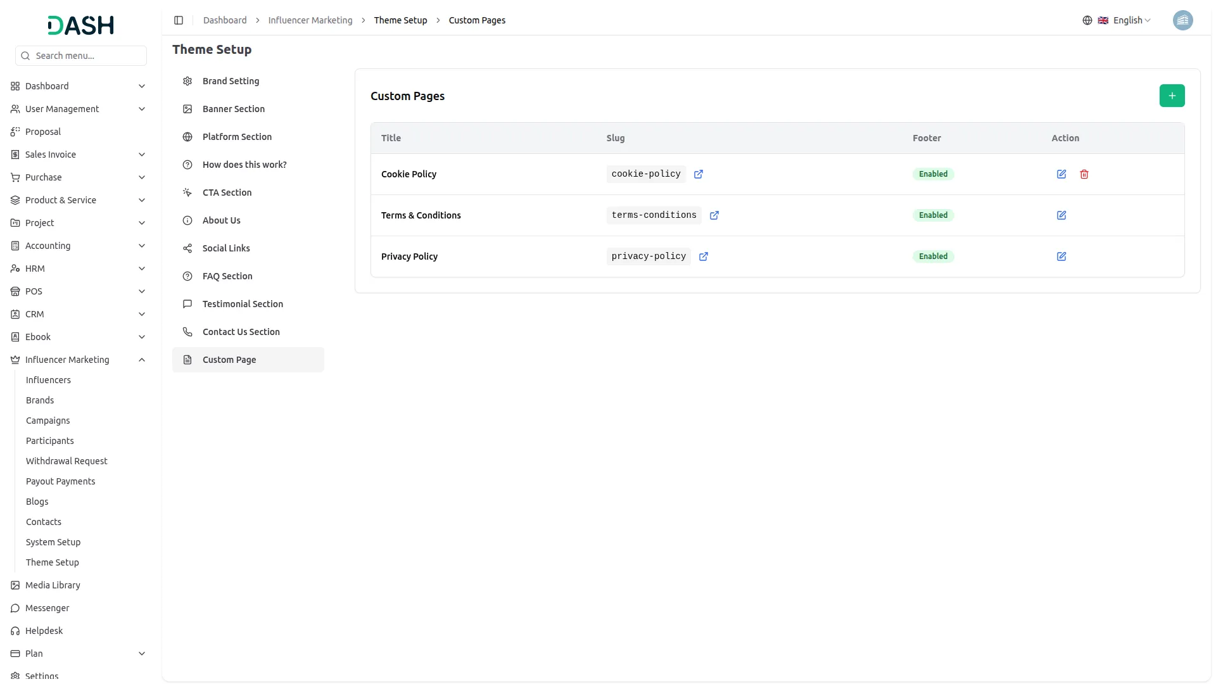
Task: Edit the Cookie Policy entry
Action: [x=1061, y=174]
